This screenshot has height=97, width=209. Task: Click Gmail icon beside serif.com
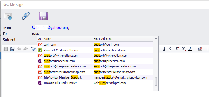40,45
